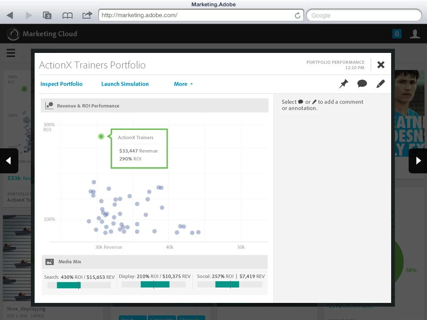Click the "50k" axis label
The width and height of the screenshot is (427, 320).
tap(241, 247)
